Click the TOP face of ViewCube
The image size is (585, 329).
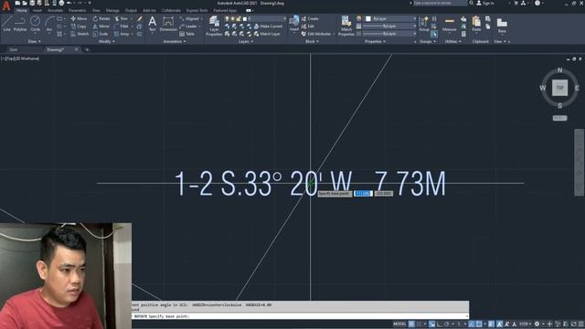point(559,88)
